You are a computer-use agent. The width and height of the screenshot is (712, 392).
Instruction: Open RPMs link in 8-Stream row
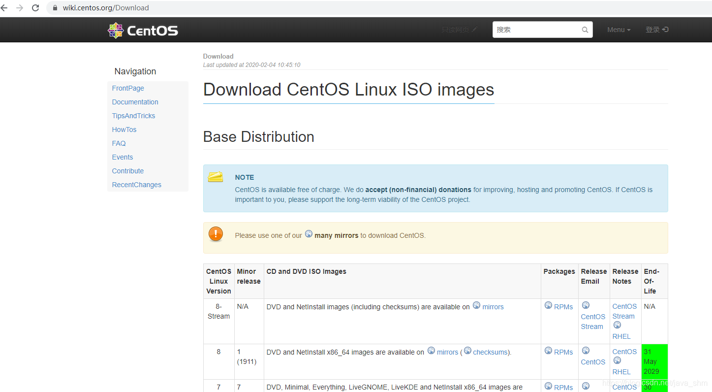coord(563,307)
